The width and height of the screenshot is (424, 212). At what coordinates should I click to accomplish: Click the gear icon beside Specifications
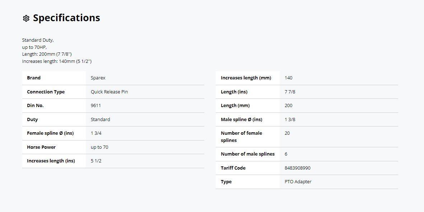pyautogui.click(x=26, y=18)
